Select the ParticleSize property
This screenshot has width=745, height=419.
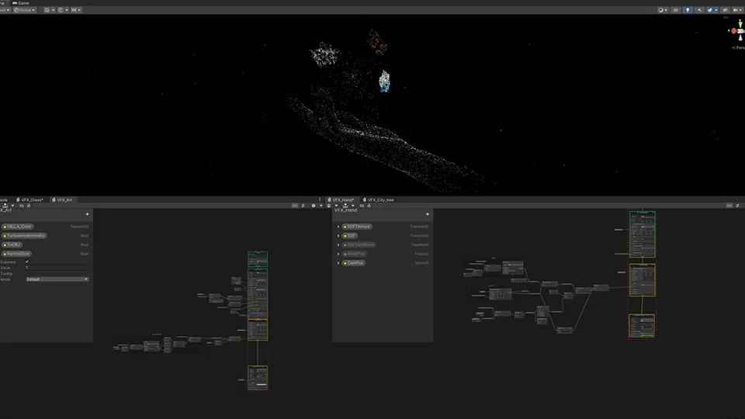16,254
